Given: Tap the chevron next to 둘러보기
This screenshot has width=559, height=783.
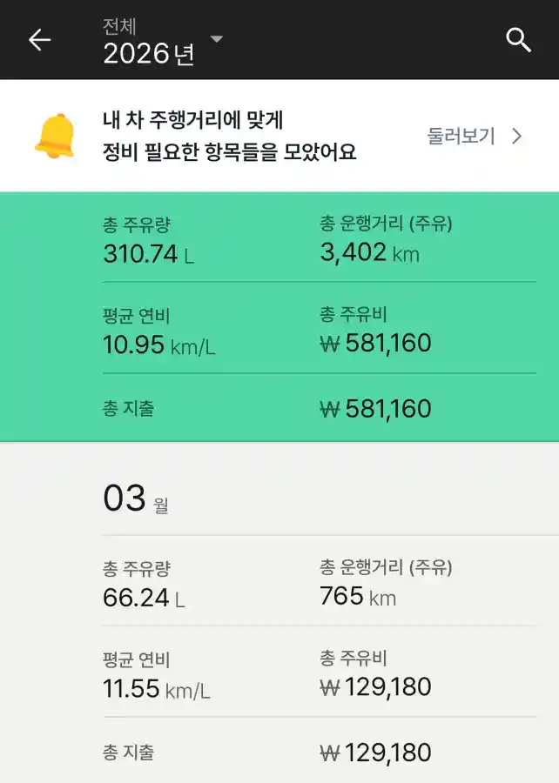Looking at the screenshot, I should pyautogui.click(x=517, y=136).
